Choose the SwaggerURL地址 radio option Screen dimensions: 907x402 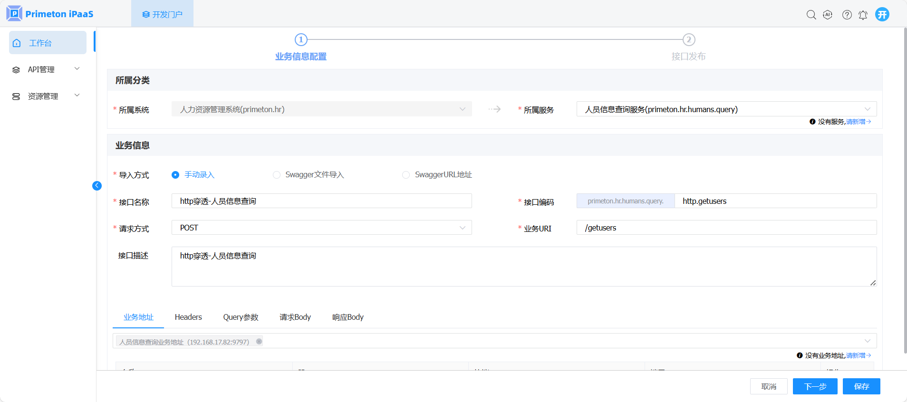click(x=406, y=175)
